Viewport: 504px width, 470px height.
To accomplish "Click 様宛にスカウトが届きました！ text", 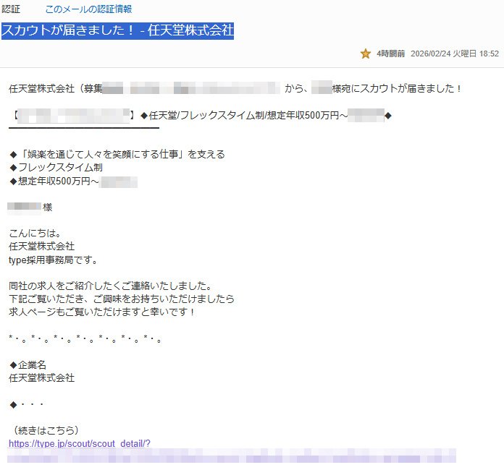I will (x=397, y=88).
